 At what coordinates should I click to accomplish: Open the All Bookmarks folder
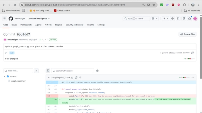tap(192, 11)
